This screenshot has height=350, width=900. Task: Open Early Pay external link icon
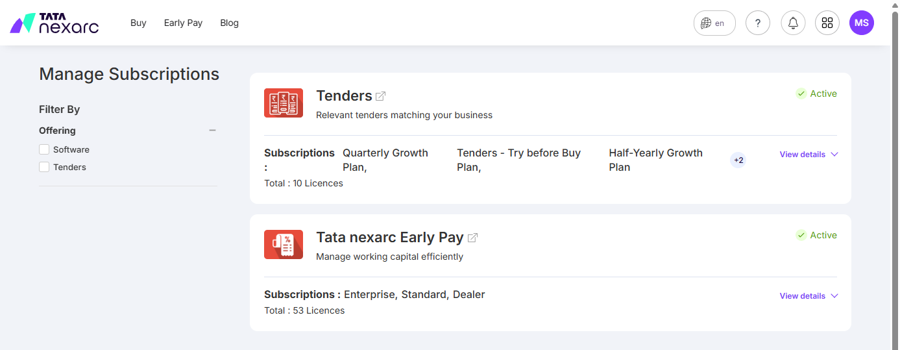(x=472, y=238)
